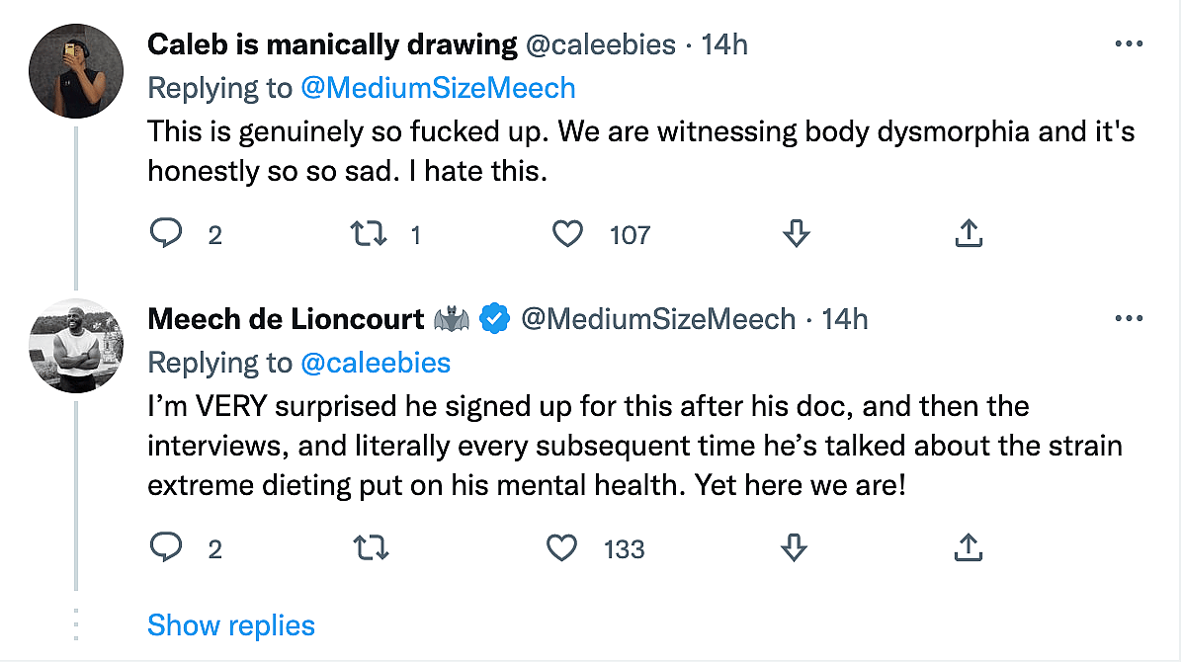The width and height of the screenshot is (1182, 662).
Task: Open @caleebies mention in Meech's reply
Action: pos(375,363)
